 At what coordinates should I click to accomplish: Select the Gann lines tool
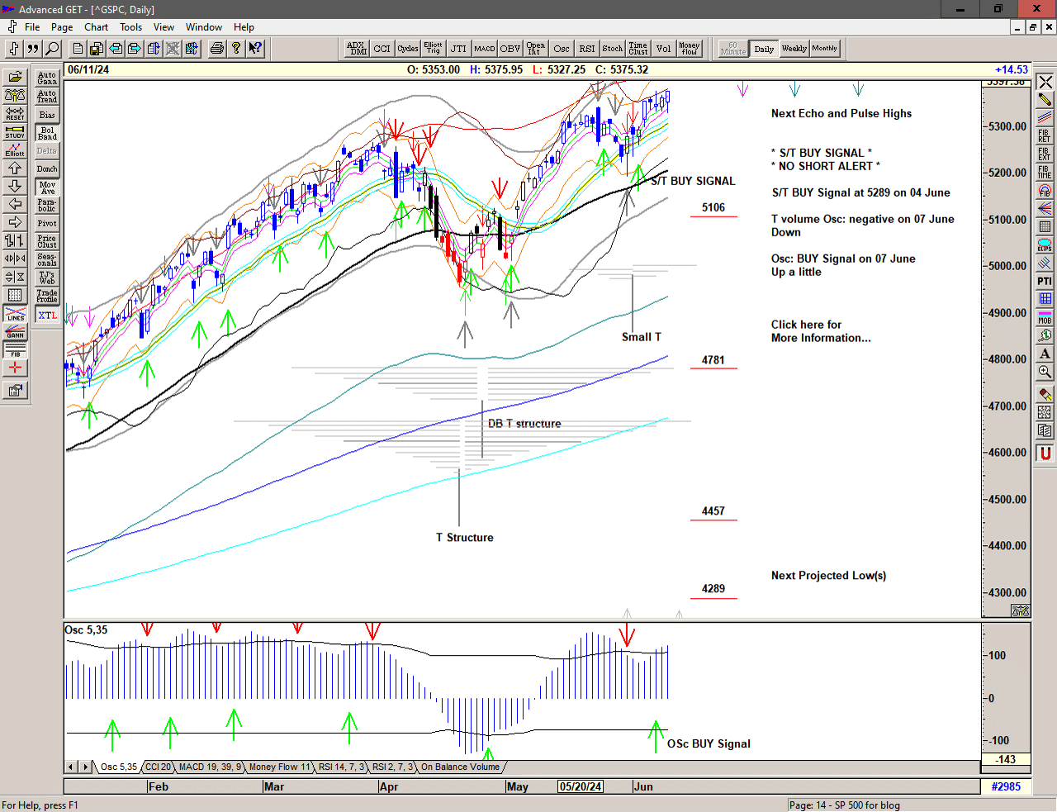tap(15, 332)
